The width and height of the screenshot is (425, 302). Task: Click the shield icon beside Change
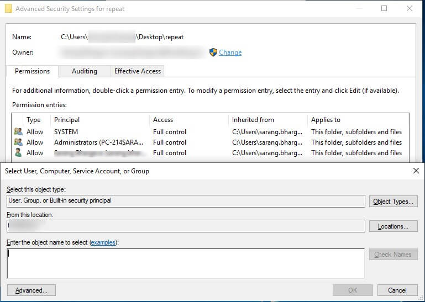click(x=213, y=52)
